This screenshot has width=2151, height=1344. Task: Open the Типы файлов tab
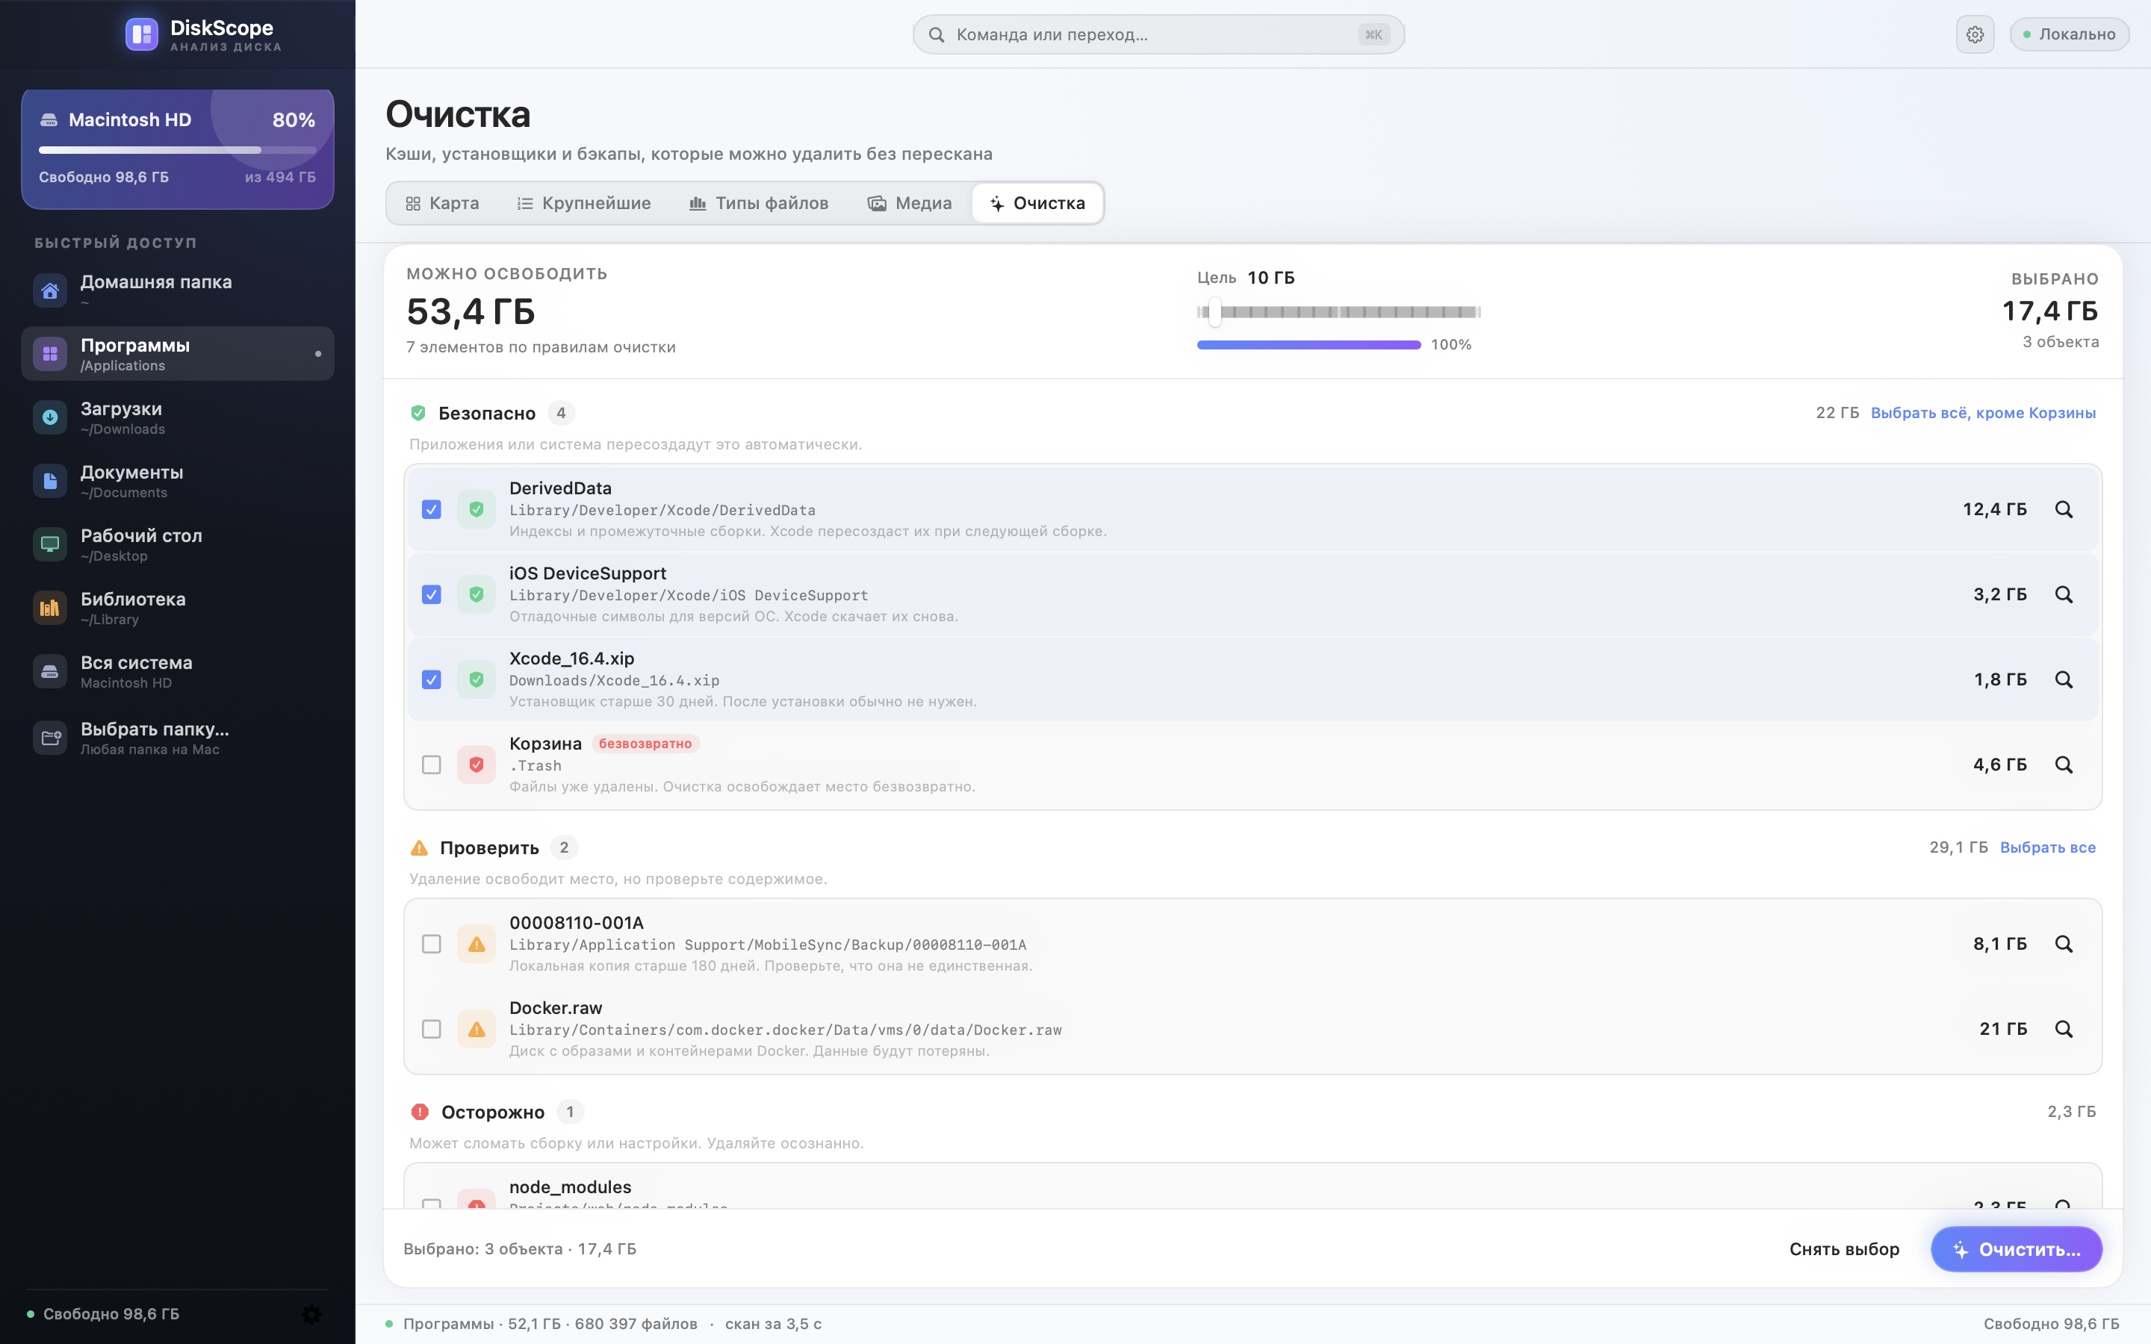coord(759,204)
